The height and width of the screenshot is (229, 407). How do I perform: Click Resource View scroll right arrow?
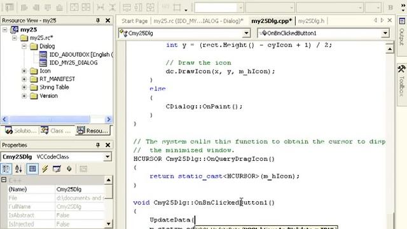(109, 119)
